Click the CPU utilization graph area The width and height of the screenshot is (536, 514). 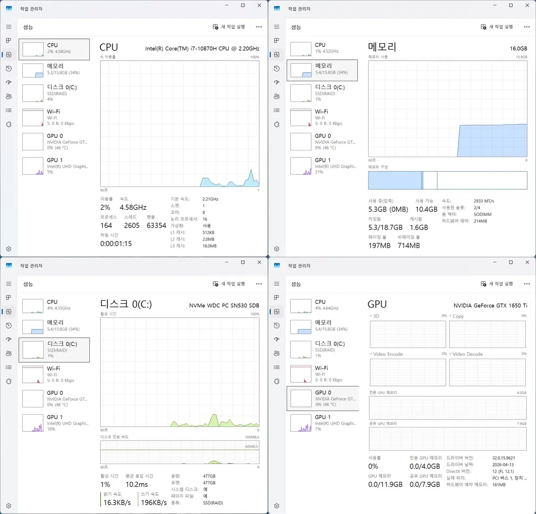(180, 124)
